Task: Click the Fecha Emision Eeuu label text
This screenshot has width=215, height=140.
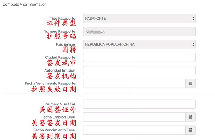Action: click(58, 117)
